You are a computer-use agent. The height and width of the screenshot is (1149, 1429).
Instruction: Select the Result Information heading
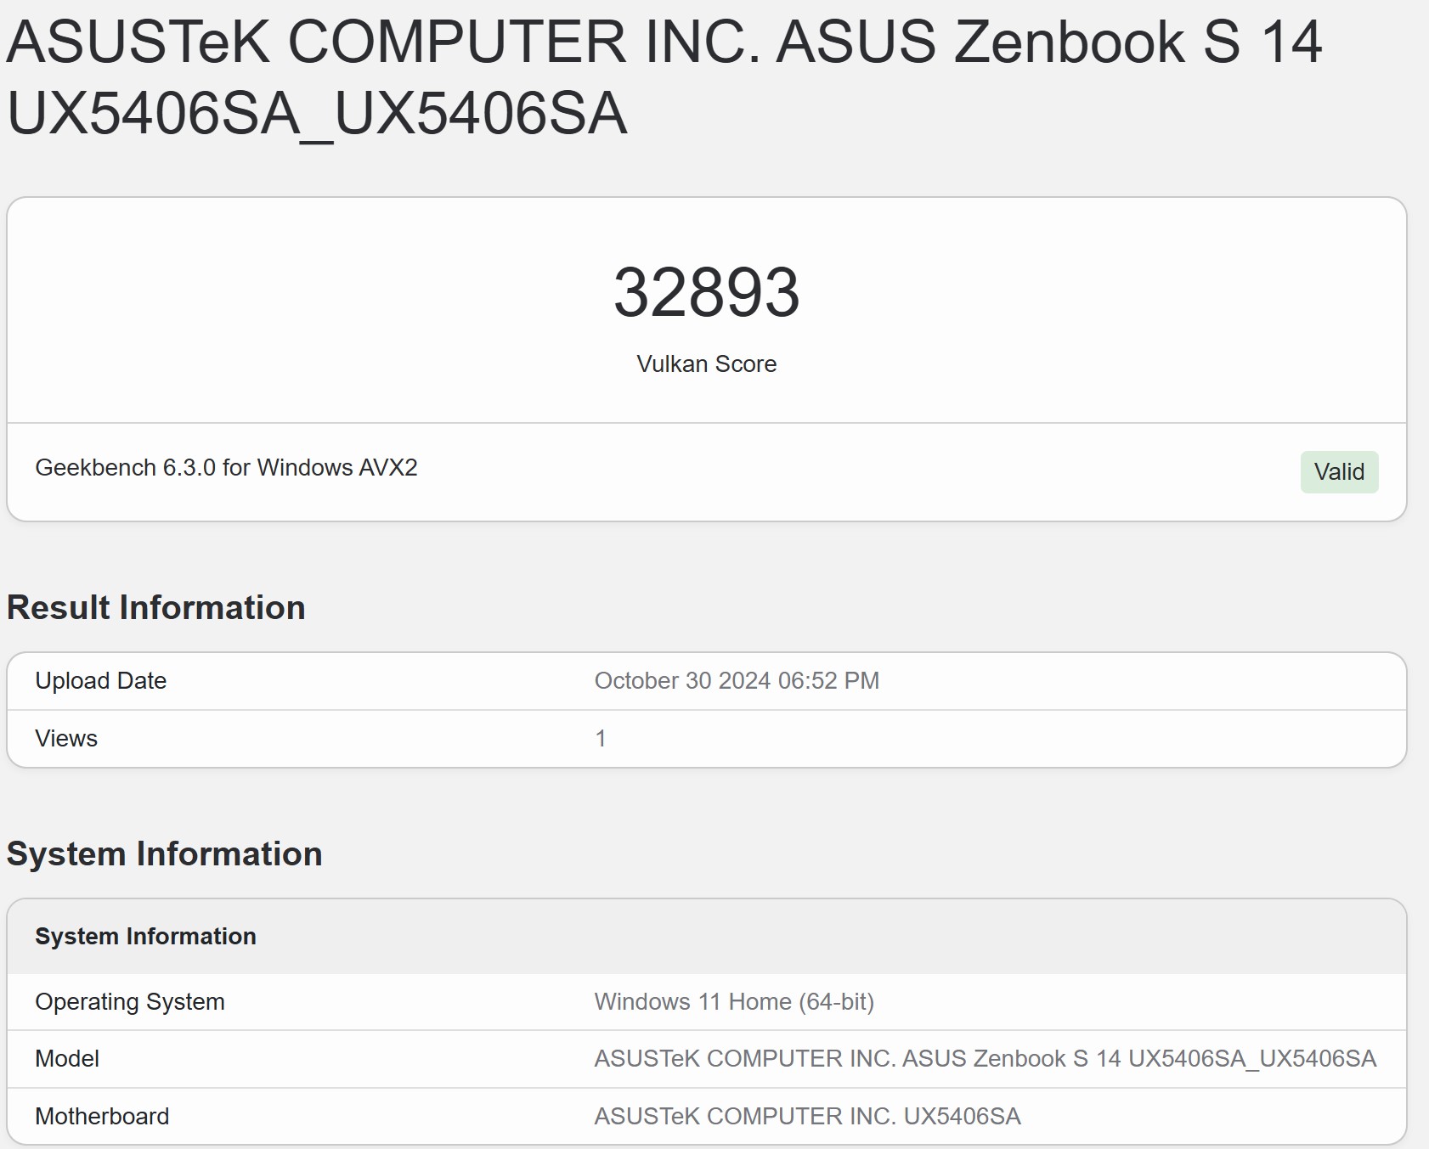coord(155,608)
